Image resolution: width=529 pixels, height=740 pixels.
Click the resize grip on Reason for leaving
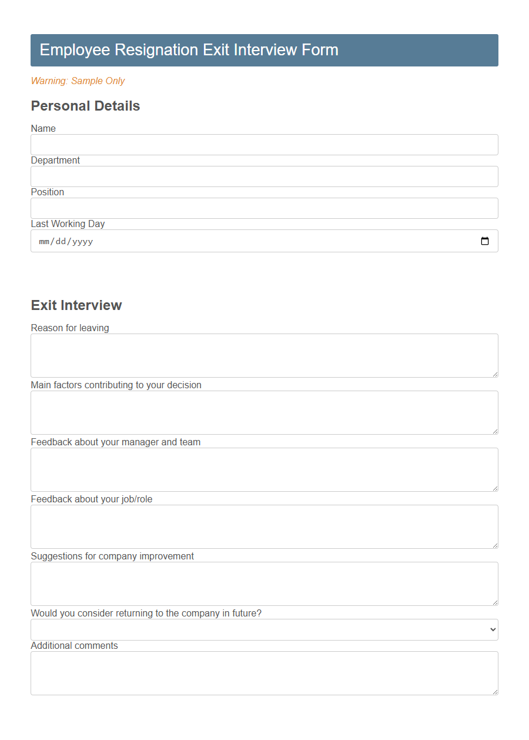click(x=495, y=373)
